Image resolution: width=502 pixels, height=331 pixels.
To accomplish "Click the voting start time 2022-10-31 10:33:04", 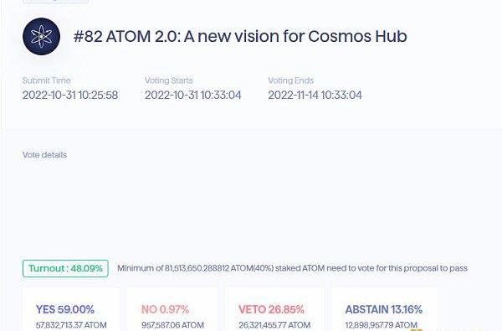I will 192,96.
